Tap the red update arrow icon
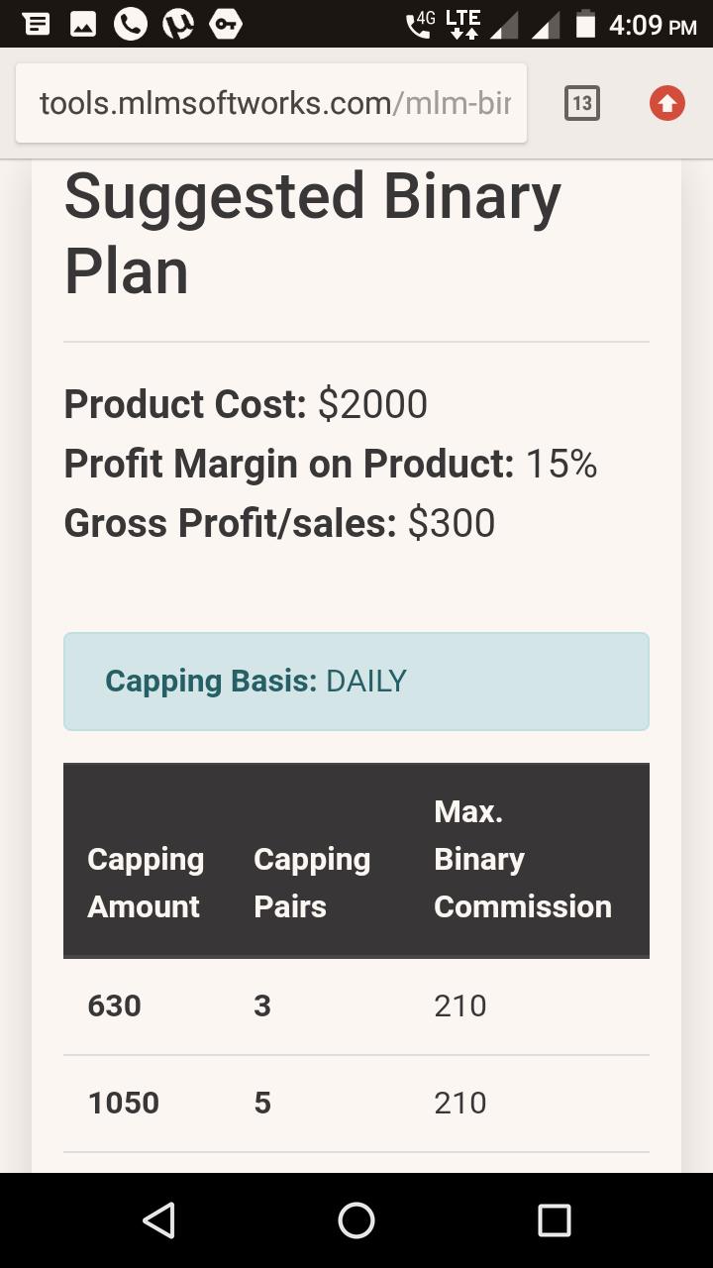This screenshot has width=713, height=1268. click(667, 103)
